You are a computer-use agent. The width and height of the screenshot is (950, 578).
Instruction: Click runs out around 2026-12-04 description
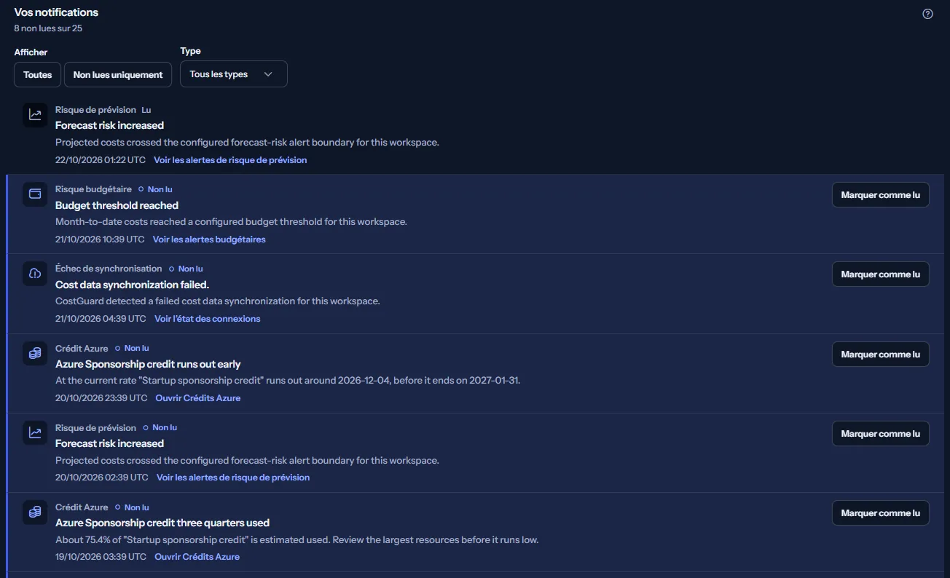288,381
